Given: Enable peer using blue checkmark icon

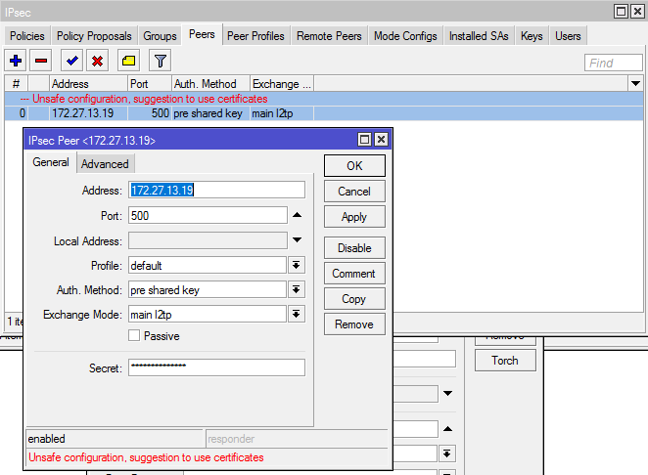Looking at the screenshot, I should click(x=71, y=61).
